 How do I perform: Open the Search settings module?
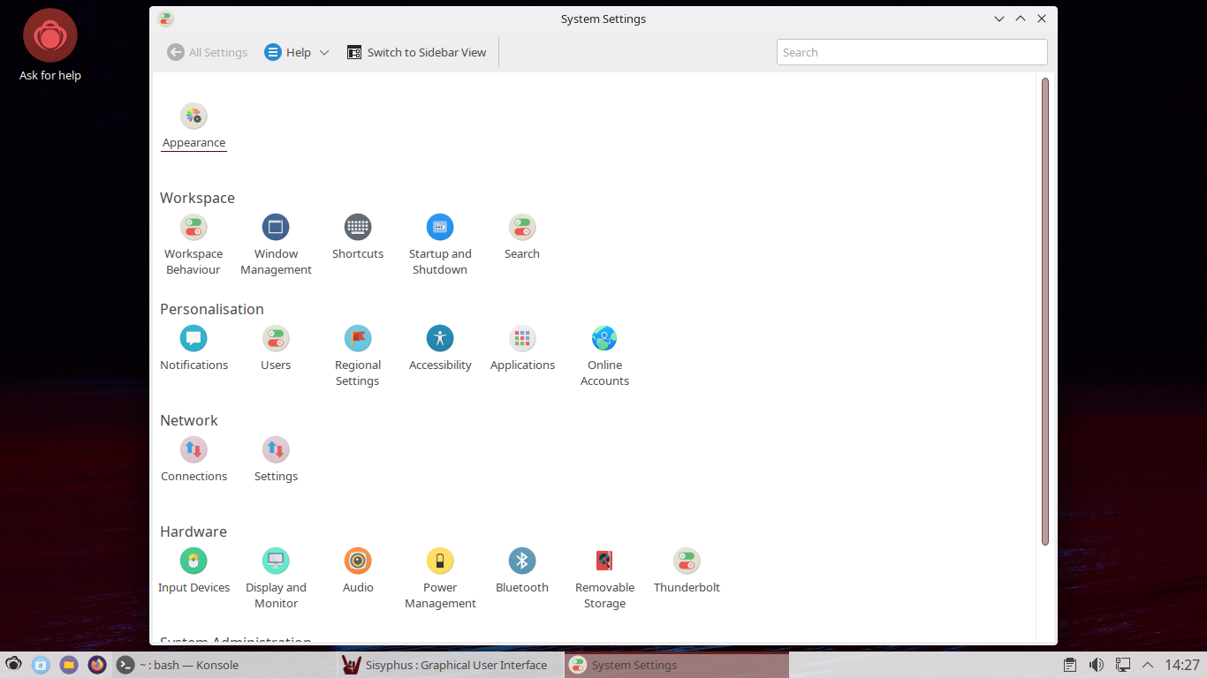[522, 237]
